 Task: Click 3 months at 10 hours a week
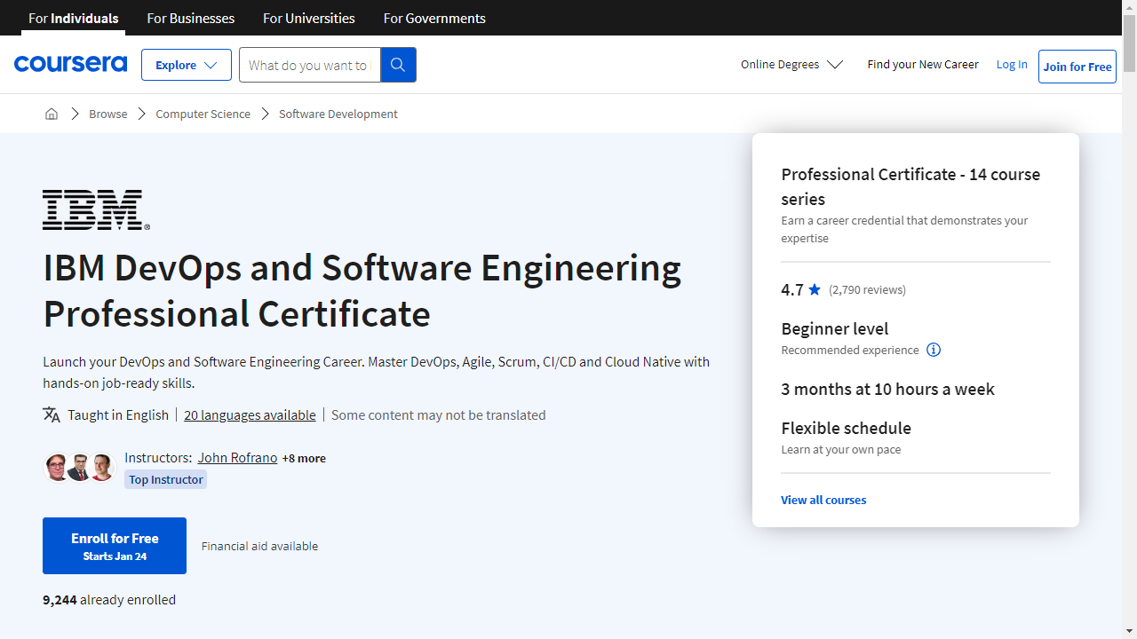coord(888,389)
